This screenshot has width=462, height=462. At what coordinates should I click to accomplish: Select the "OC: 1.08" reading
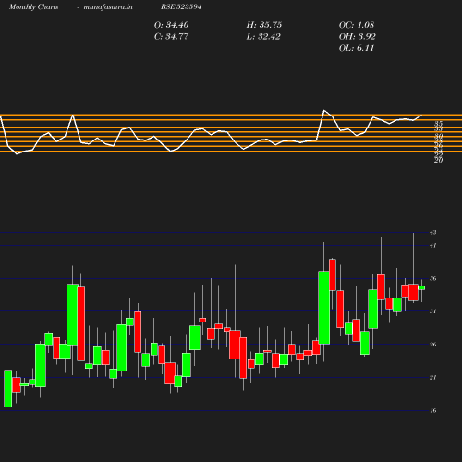357,25
